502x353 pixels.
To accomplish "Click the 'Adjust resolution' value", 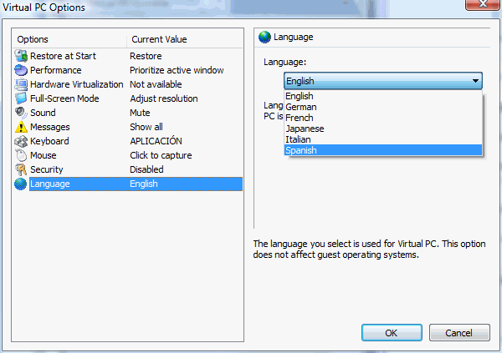I will 164,98.
